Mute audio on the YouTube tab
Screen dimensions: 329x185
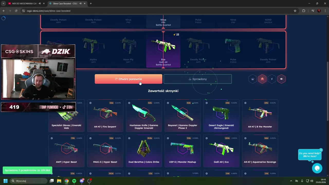point(40,4)
